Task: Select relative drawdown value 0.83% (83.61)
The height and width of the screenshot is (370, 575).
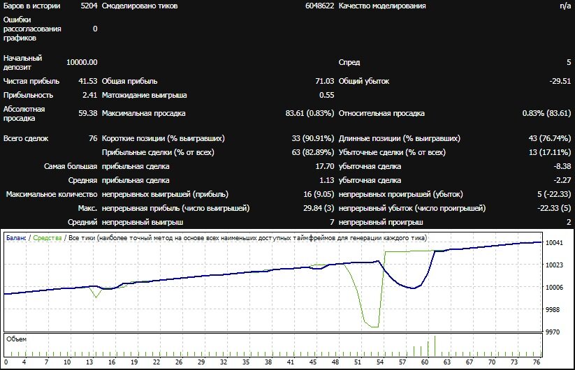Action: coord(547,114)
